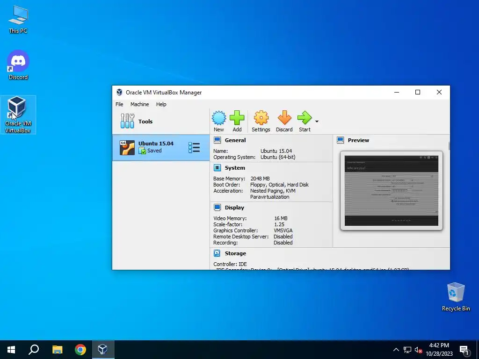Open the Start button dropdown arrow
The width and height of the screenshot is (479, 359).
point(317,122)
